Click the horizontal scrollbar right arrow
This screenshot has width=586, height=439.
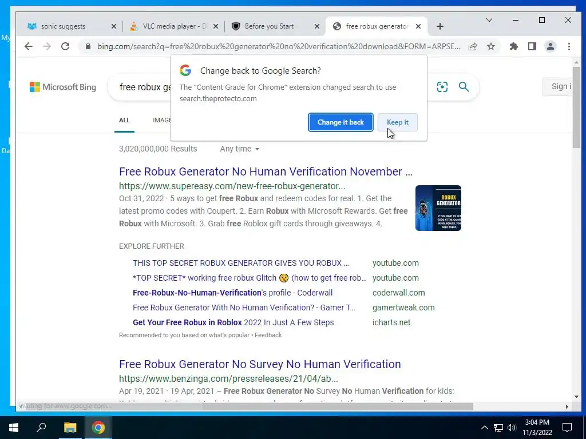tap(567, 406)
